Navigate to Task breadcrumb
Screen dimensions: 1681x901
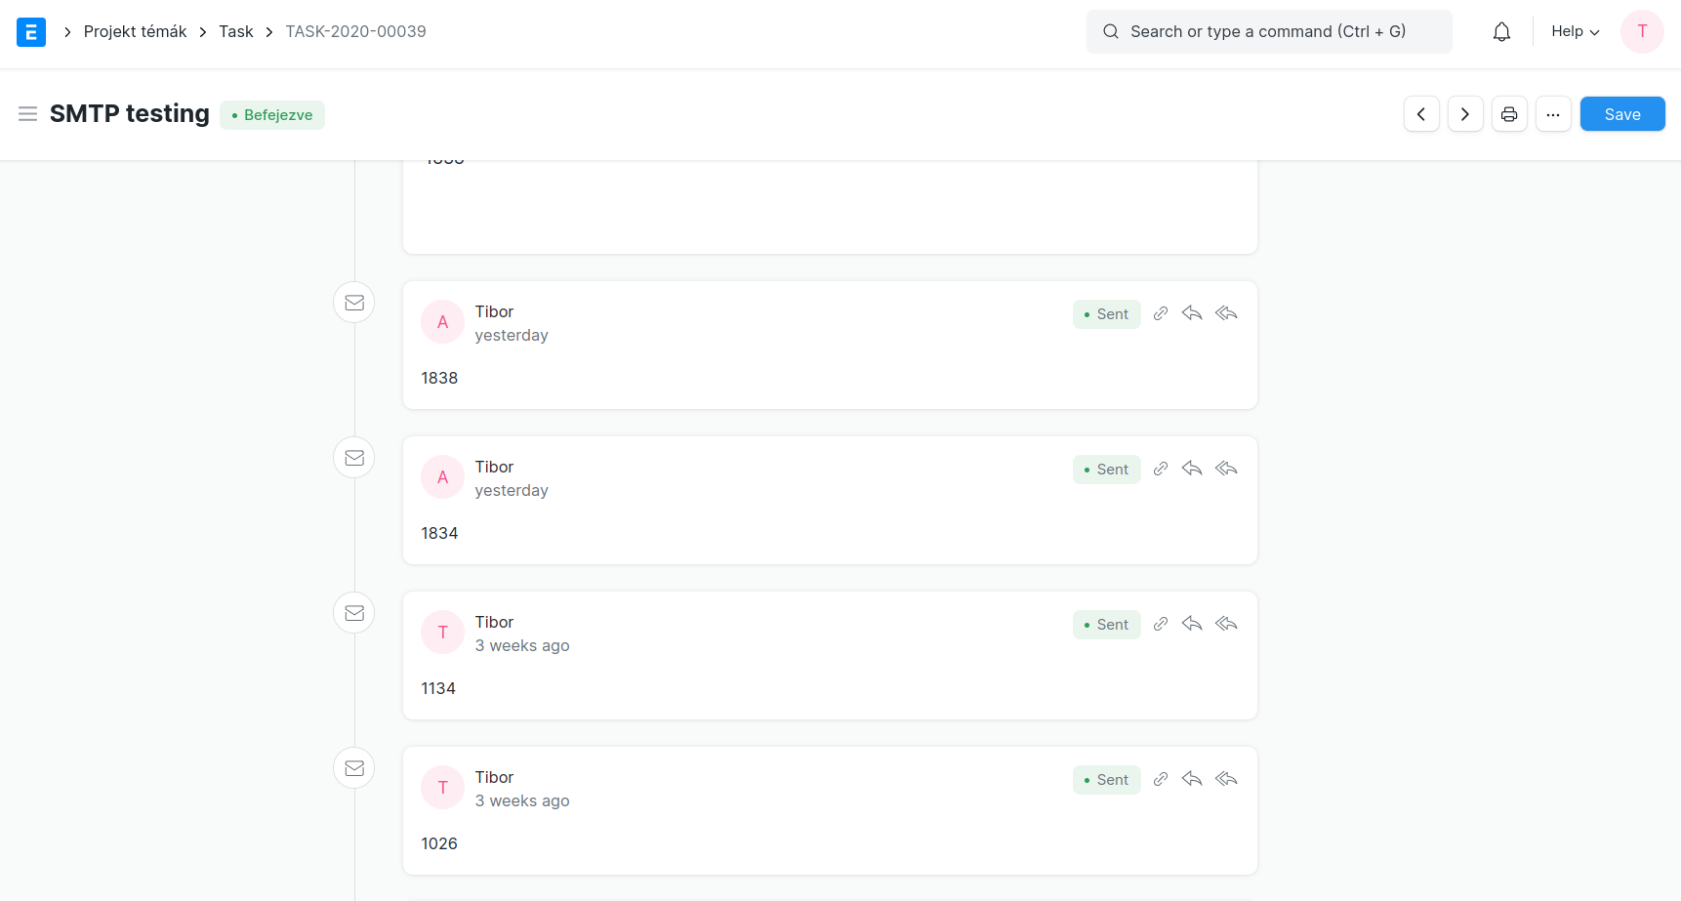point(235,32)
